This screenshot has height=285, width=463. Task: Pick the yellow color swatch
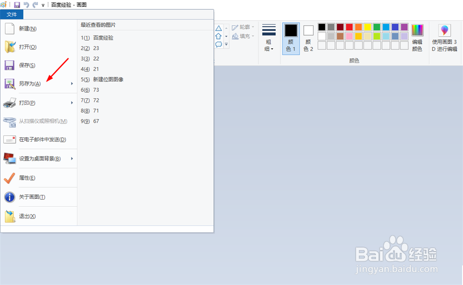368,27
